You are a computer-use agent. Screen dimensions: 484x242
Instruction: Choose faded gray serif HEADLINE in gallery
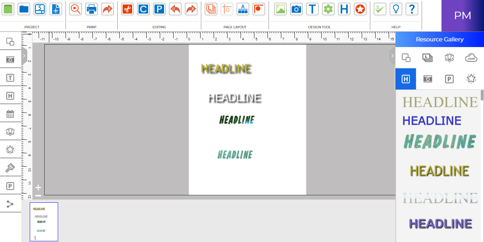(x=440, y=198)
